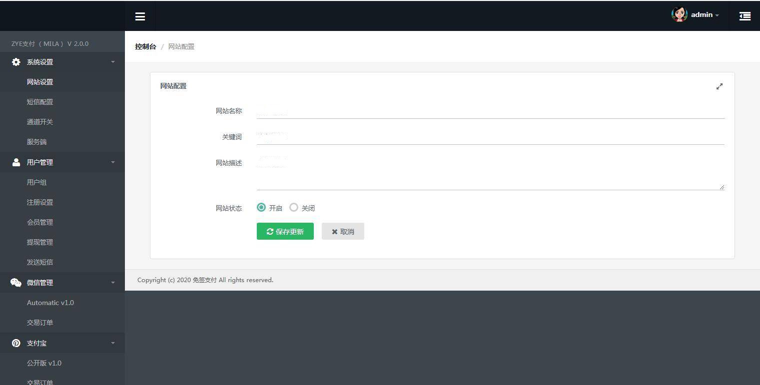Click the WeChat icon for 微信管理
The image size is (760, 385).
click(16, 283)
